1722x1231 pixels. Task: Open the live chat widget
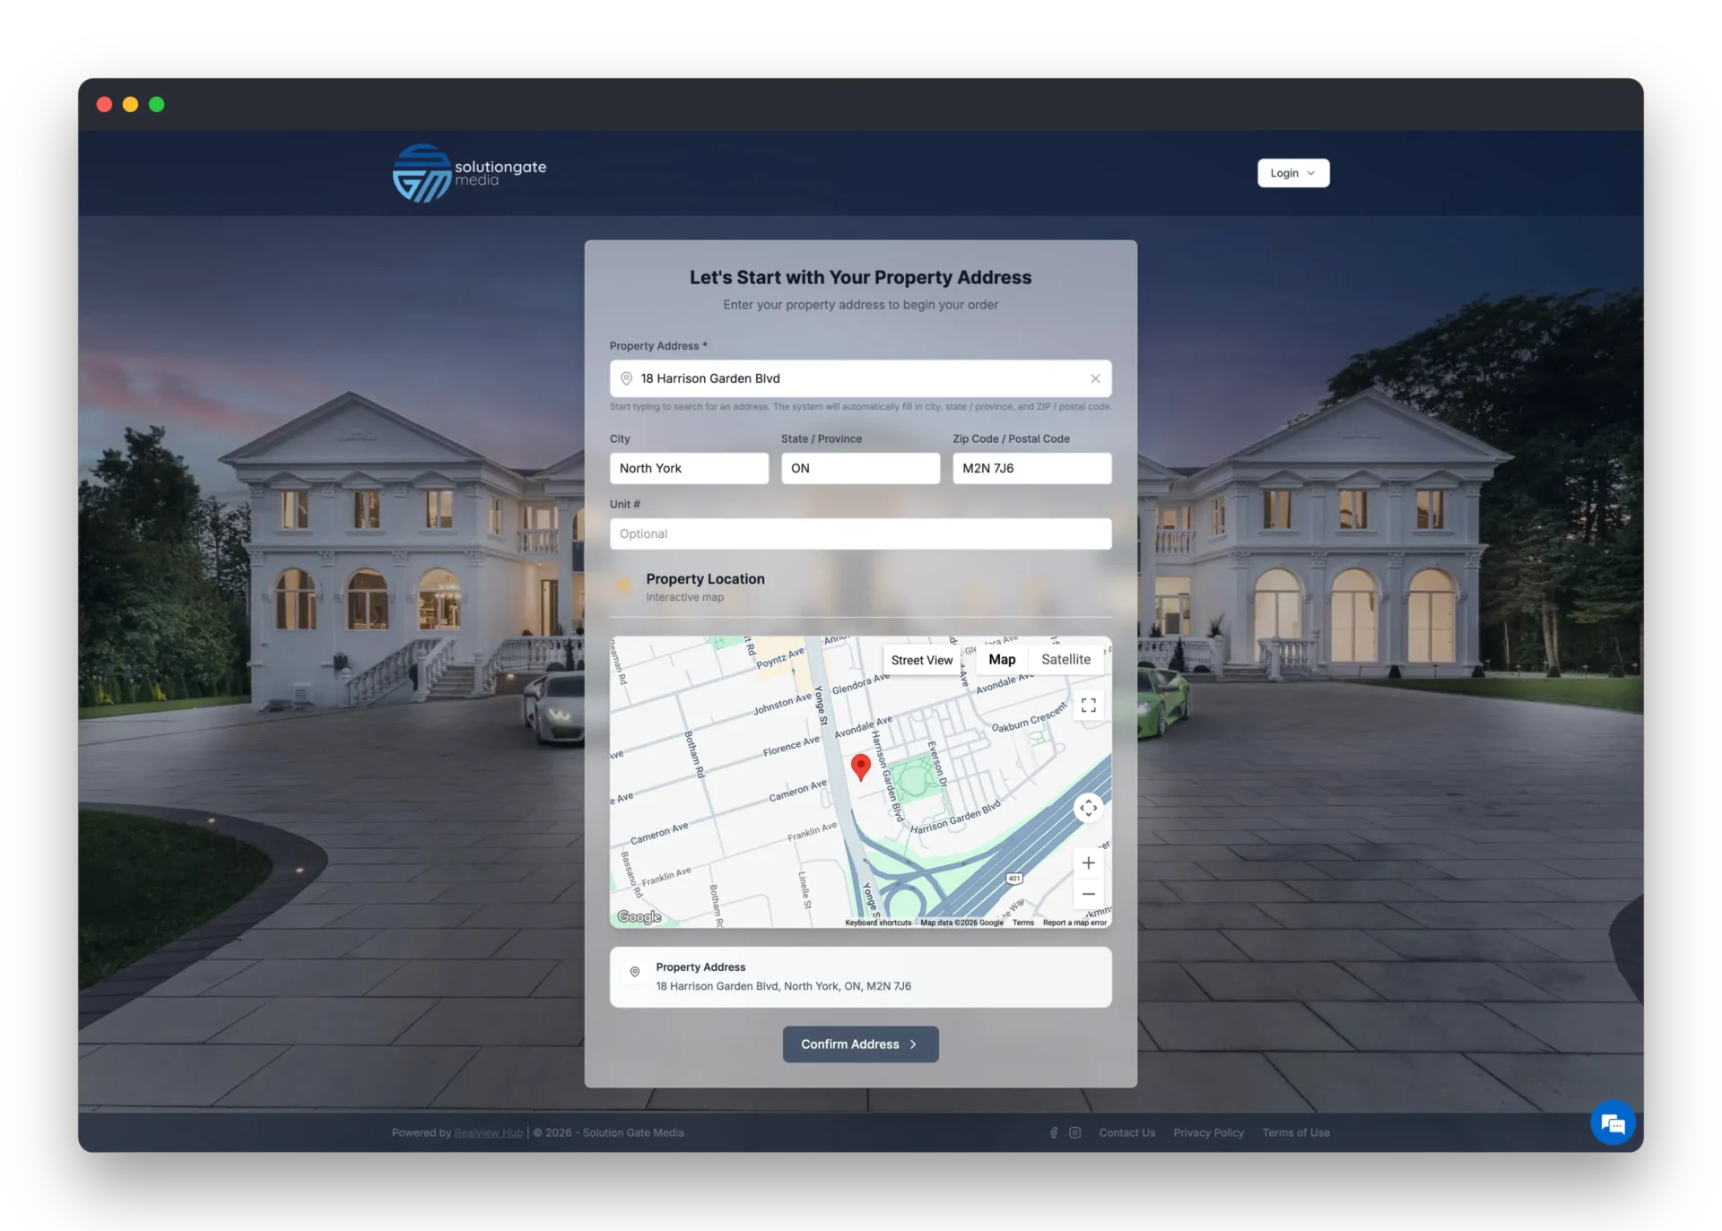coord(1613,1123)
